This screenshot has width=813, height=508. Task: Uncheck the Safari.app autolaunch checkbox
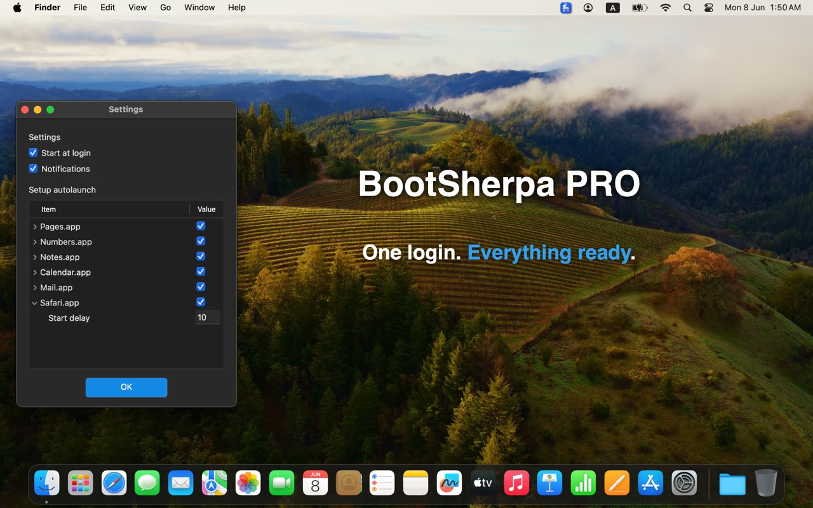201,302
